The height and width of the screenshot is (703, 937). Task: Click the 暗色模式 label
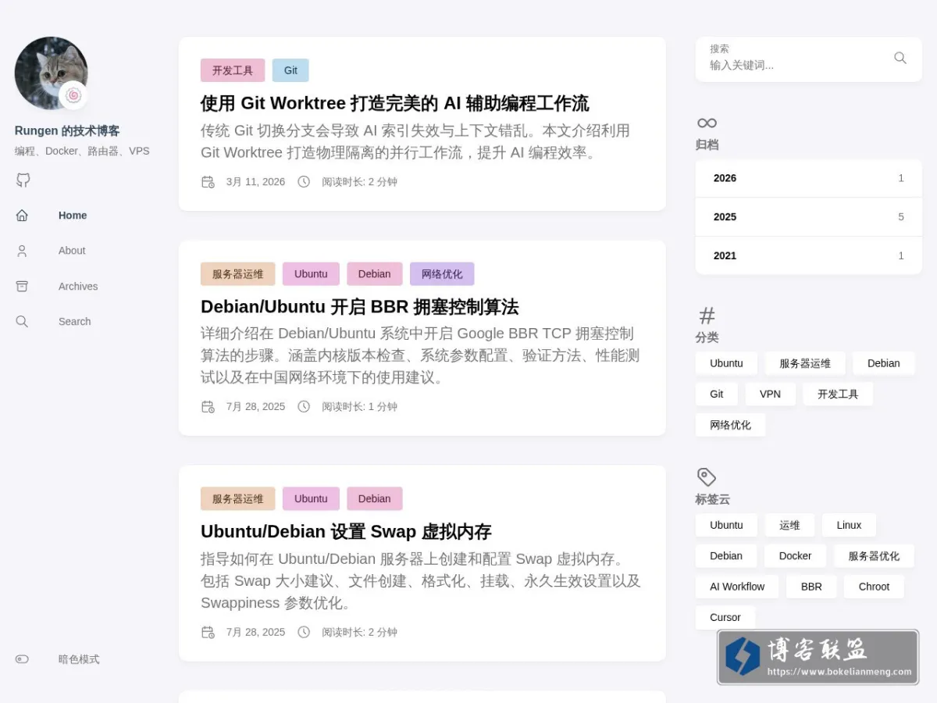79,659
